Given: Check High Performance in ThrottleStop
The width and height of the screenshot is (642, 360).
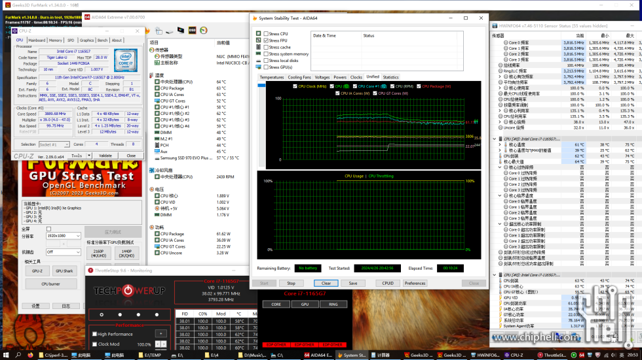Looking at the screenshot, I should (94, 334).
